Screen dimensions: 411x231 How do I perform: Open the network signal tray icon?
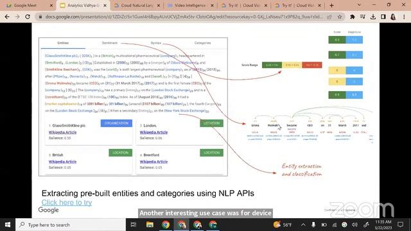tap(334, 225)
